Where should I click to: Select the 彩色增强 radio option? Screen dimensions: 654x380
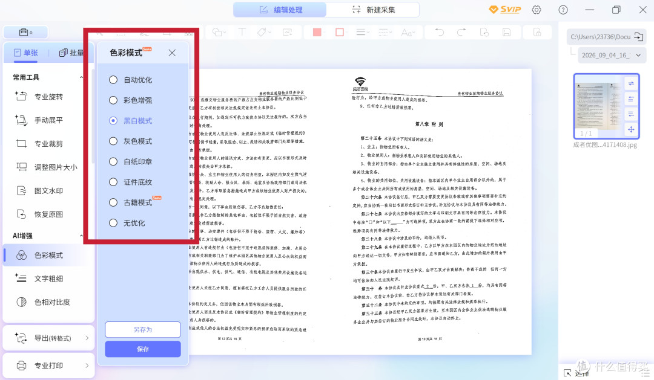[x=113, y=100]
